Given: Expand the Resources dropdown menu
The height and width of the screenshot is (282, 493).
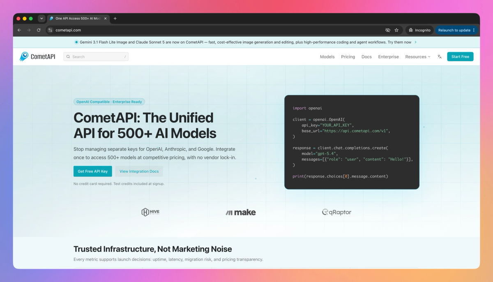Looking at the screenshot, I should pos(418,57).
